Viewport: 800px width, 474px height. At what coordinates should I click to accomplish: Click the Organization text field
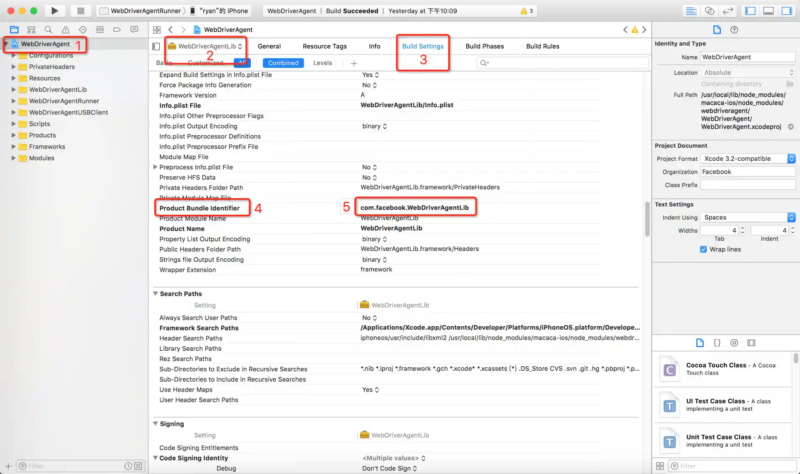tap(747, 172)
